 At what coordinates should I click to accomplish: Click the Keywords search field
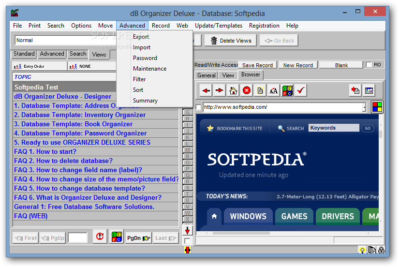(334, 128)
